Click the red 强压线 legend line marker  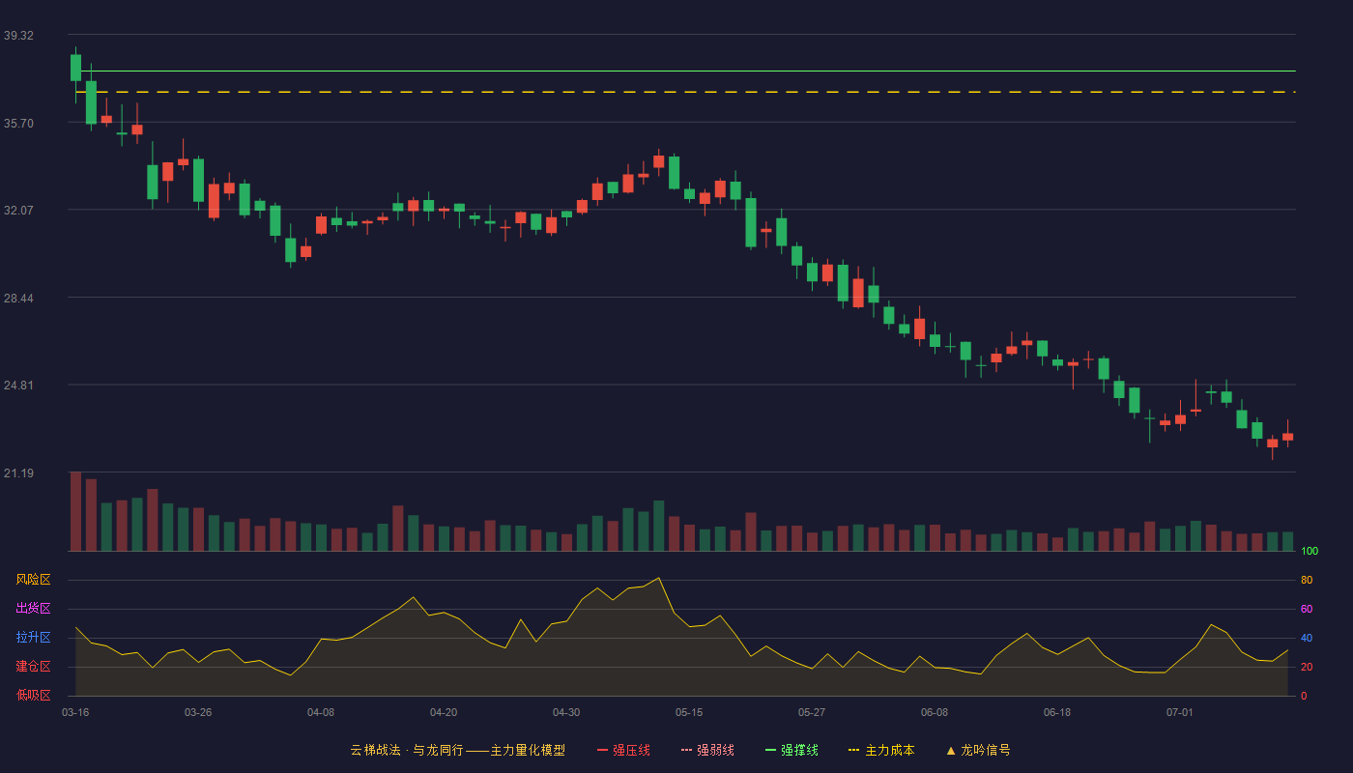coord(602,750)
